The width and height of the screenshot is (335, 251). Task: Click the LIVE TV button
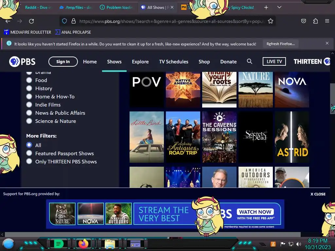pyautogui.click(x=274, y=61)
